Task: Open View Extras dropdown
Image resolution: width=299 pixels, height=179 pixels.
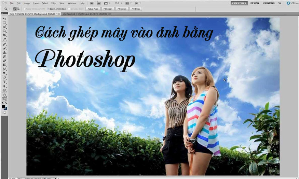Action: pyautogui.click(x=107, y=3)
